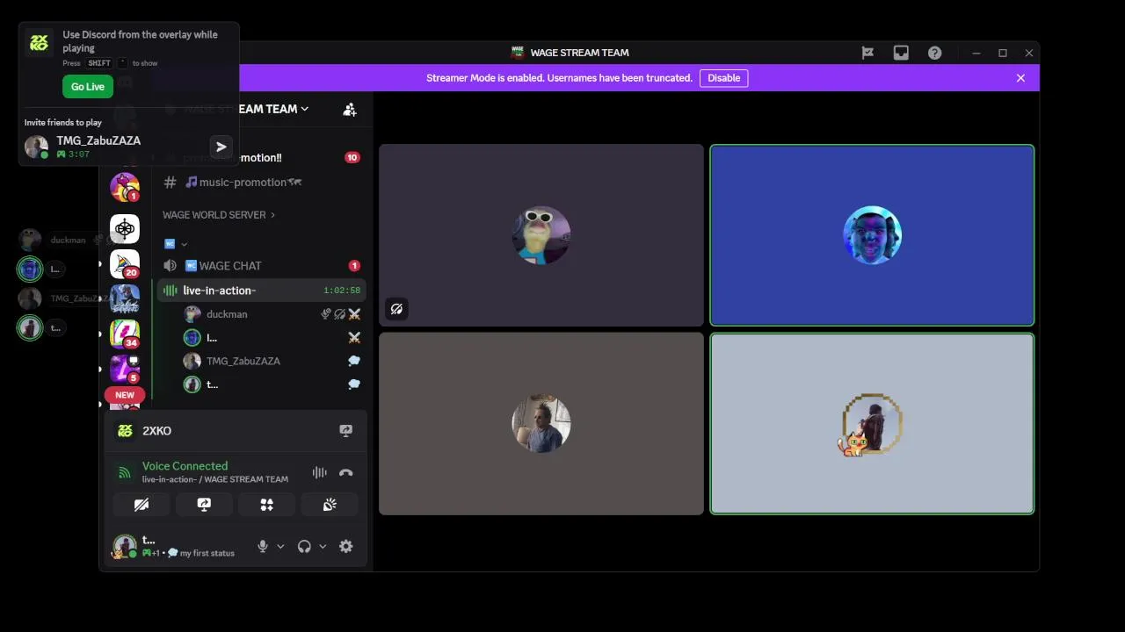Select TMG_ZabuZAZA in the voice channel list
The height and width of the screenshot is (632, 1125).
(271, 361)
